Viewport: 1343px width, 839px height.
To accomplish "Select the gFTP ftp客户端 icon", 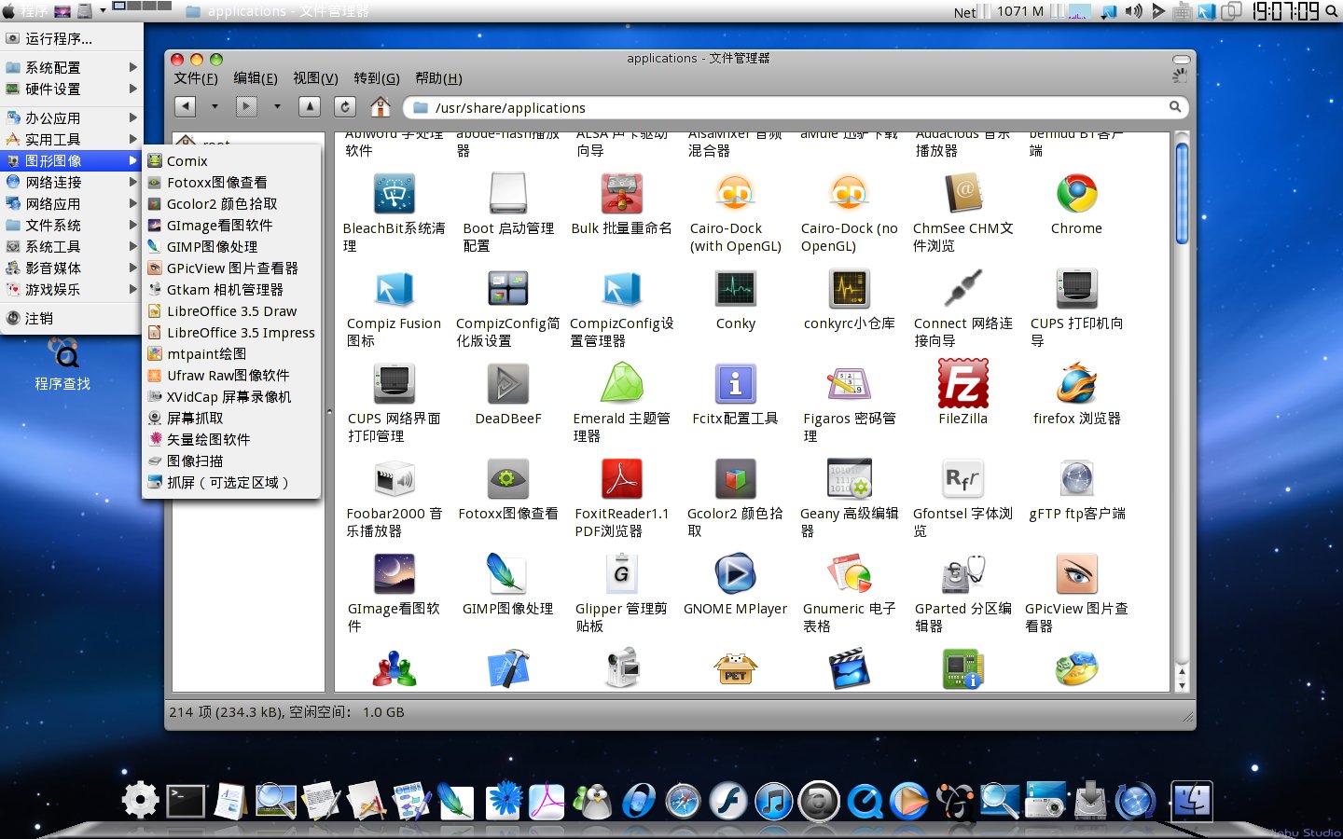I will 1076,479.
